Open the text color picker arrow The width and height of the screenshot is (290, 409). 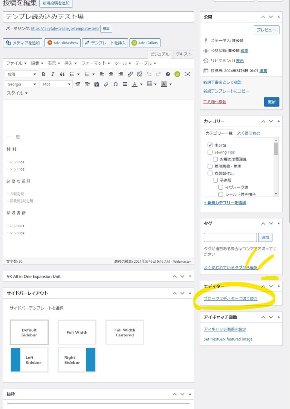click(x=142, y=84)
